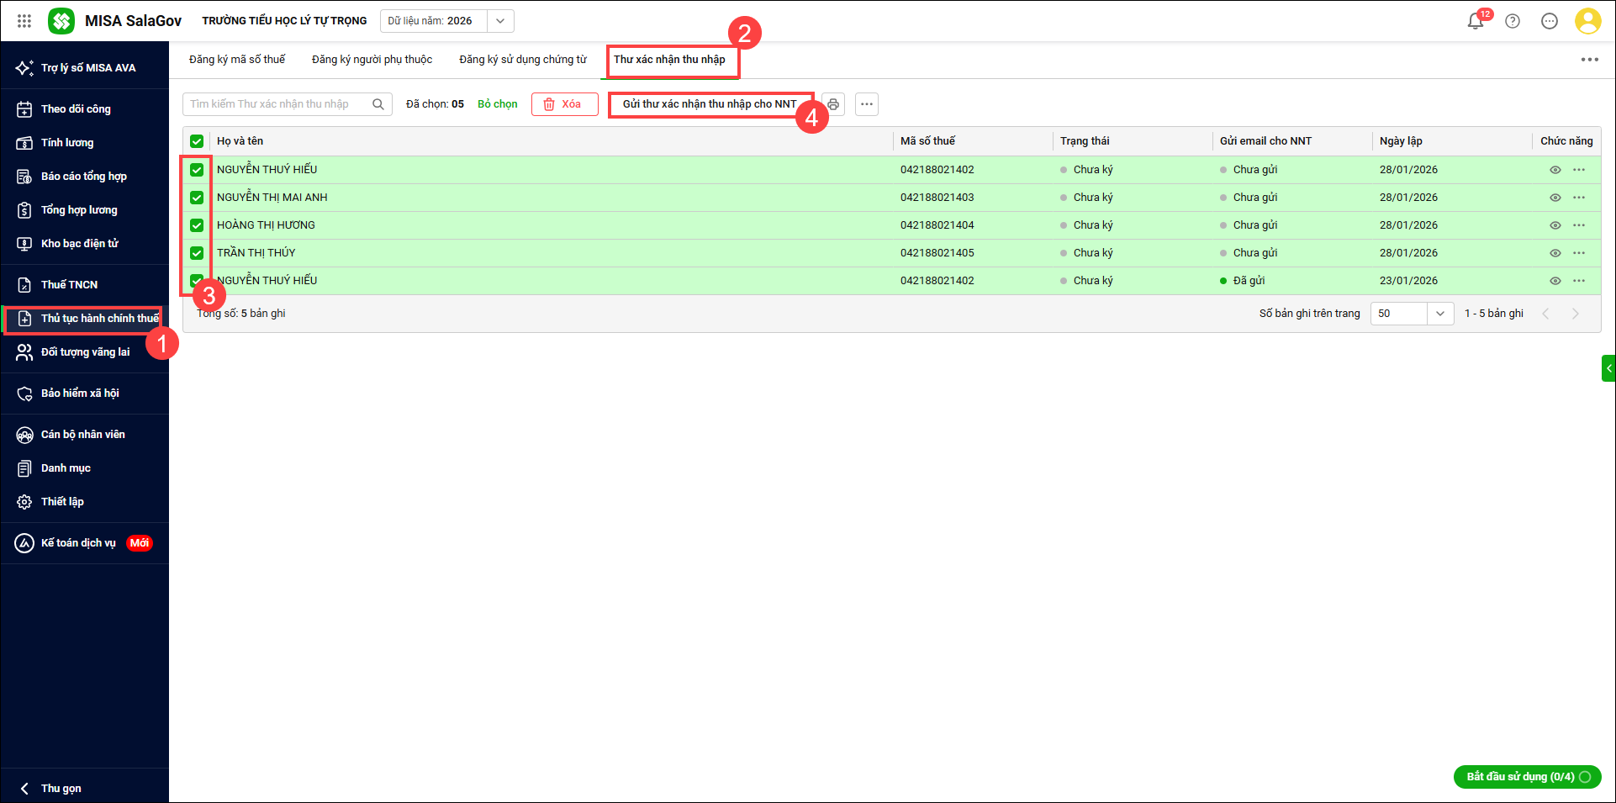Click the printer icon in toolbar

(x=833, y=104)
